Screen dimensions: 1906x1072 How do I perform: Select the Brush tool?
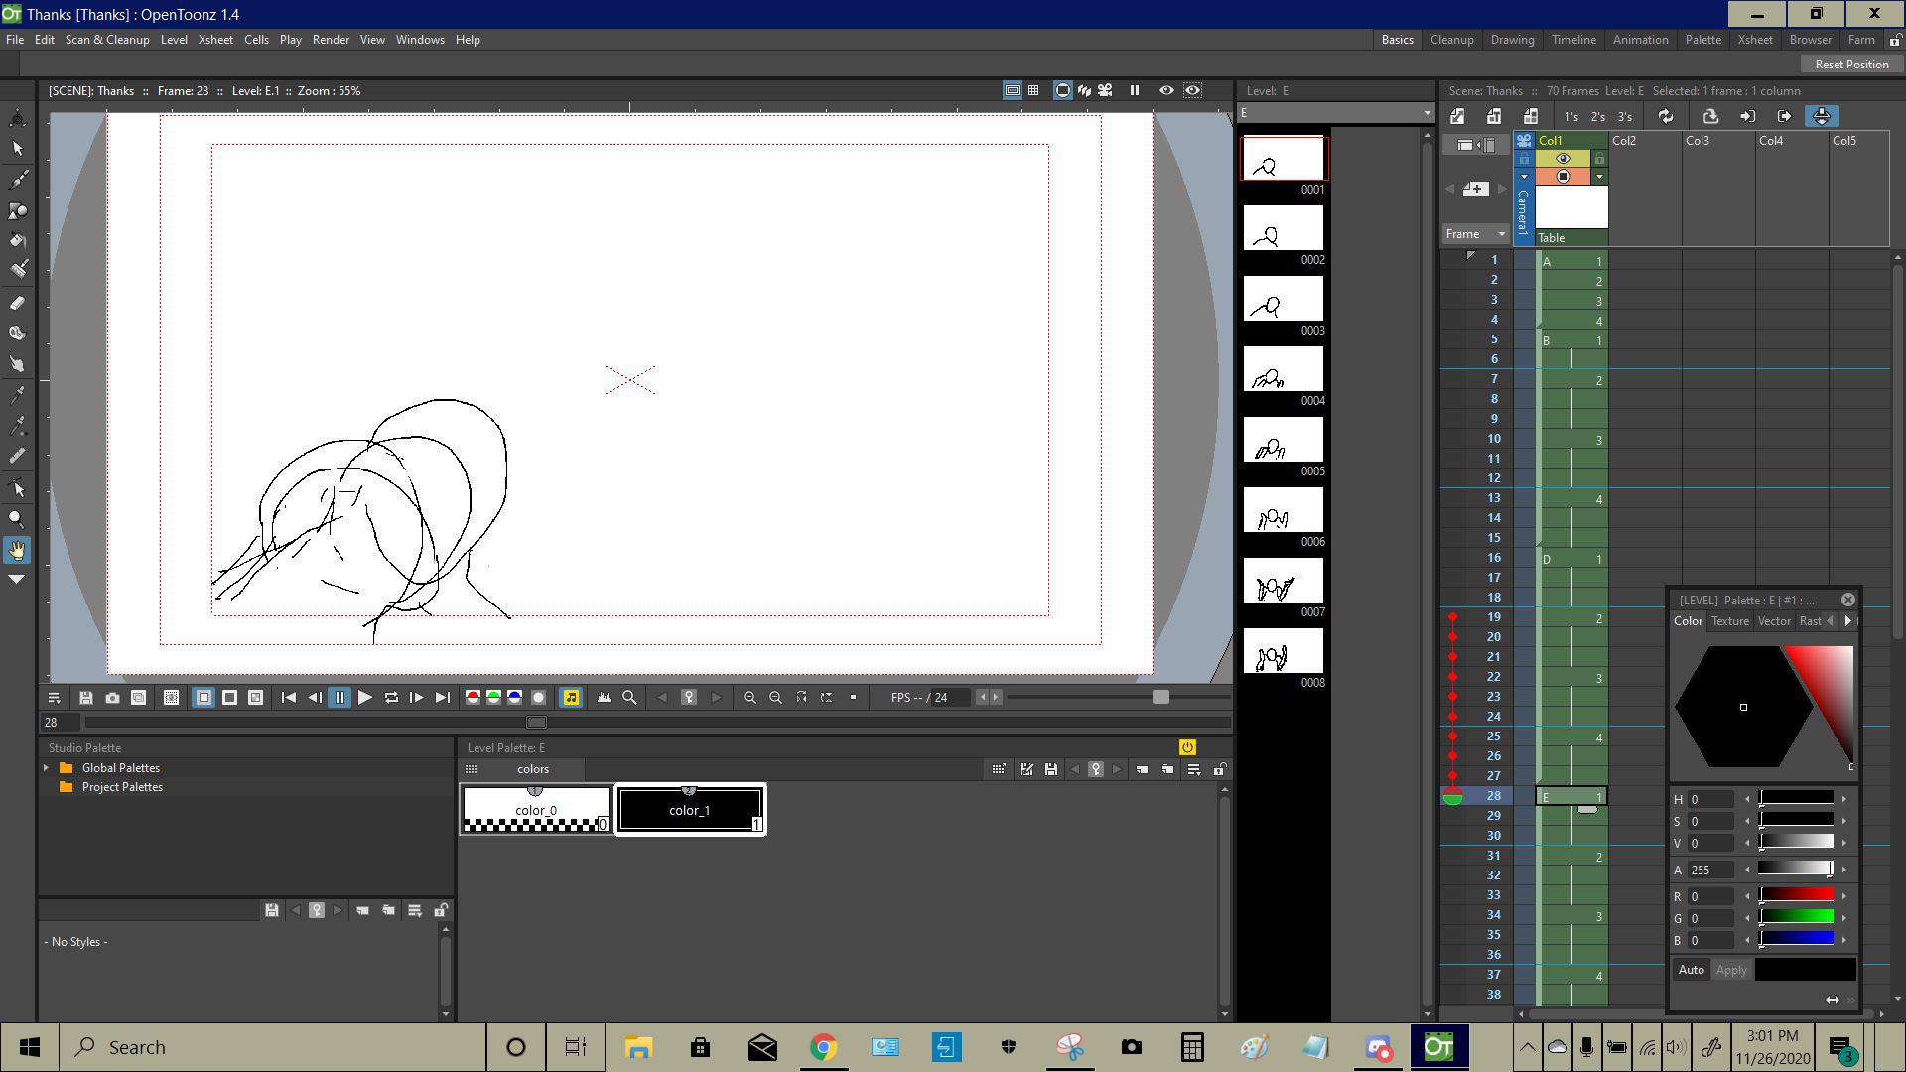[x=18, y=180]
